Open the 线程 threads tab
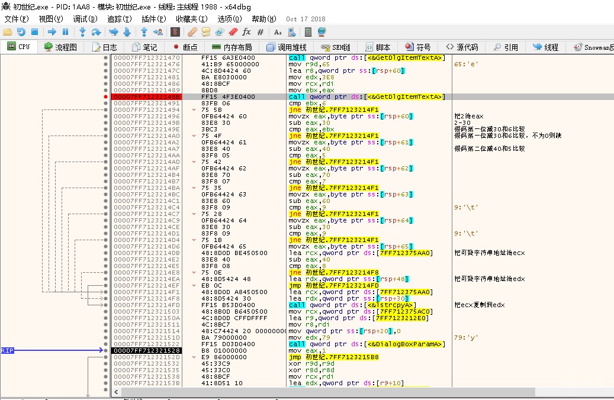The height and width of the screenshot is (400, 614). coord(546,47)
